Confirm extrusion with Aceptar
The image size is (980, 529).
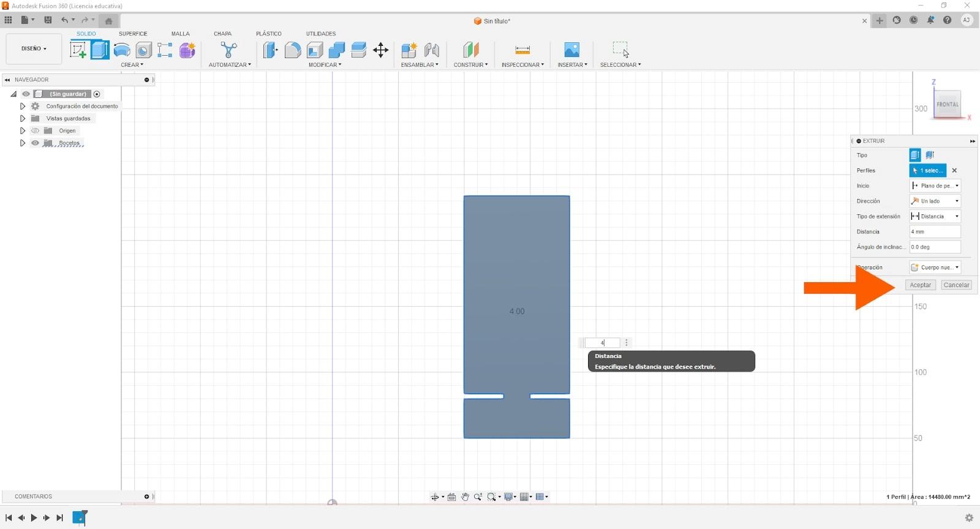pos(921,285)
